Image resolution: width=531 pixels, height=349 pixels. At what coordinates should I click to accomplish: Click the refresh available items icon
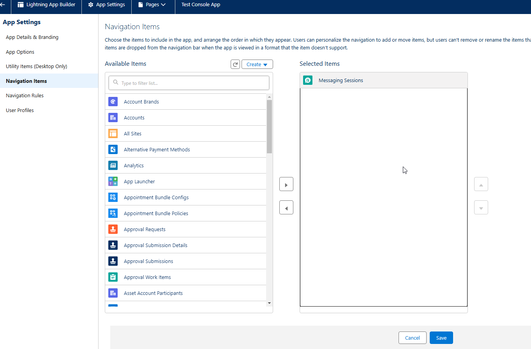point(235,64)
